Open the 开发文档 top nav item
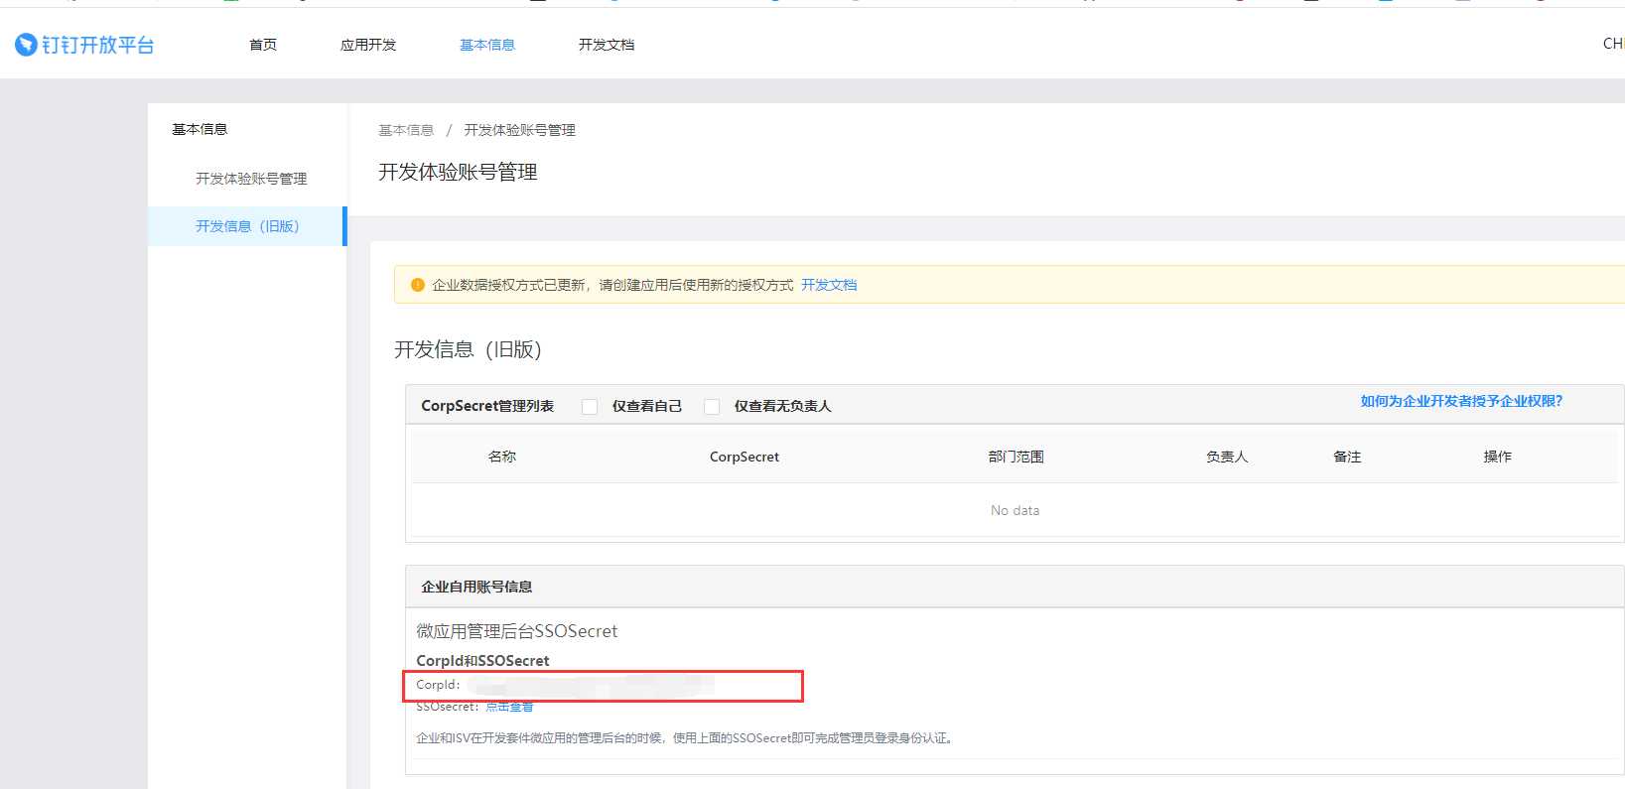The image size is (1625, 789). point(607,45)
